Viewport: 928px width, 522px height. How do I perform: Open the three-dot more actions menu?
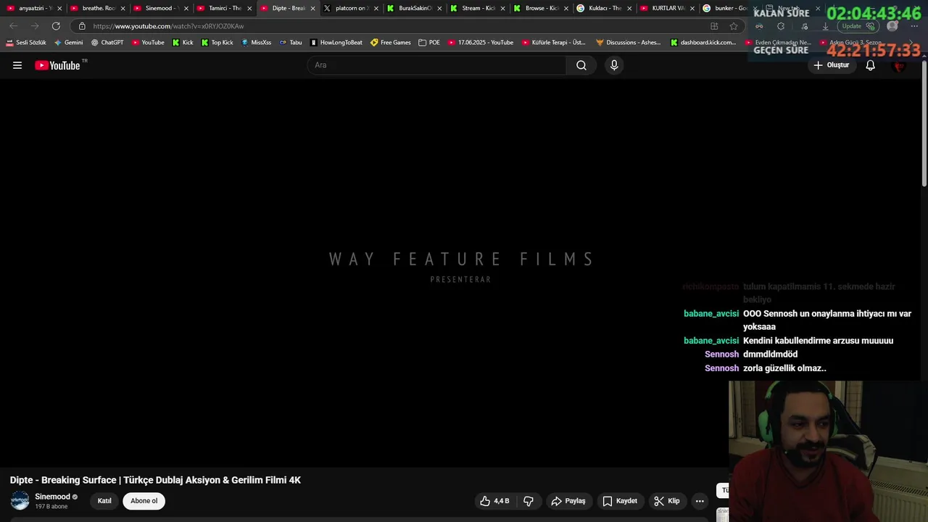coord(700,501)
